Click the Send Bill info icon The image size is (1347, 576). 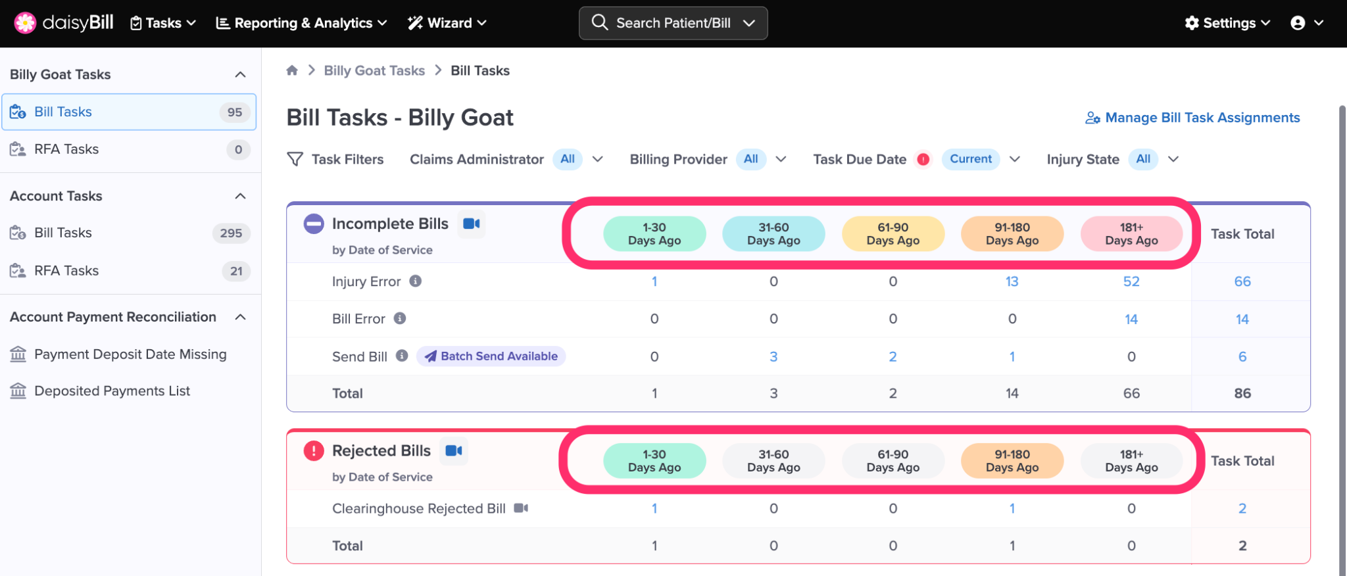click(402, 356)
